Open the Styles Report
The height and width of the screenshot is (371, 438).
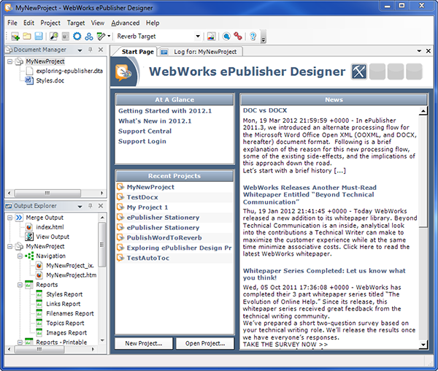pyautogui.click(x=64, y=294)
